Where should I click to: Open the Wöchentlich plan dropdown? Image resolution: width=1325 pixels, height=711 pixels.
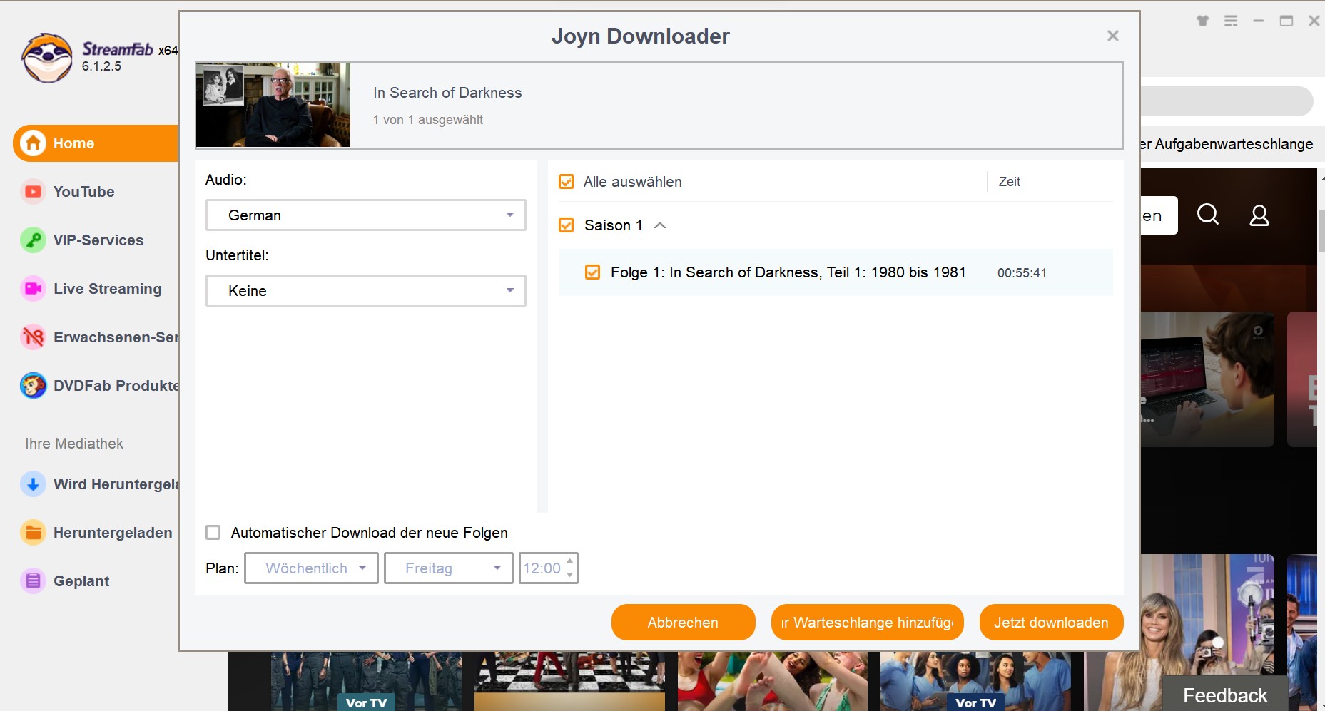click(311, 568)
